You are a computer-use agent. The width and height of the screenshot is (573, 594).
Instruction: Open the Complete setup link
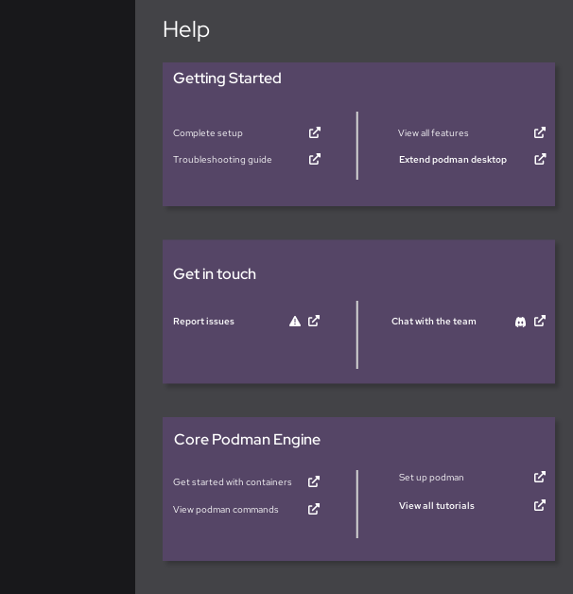207,133
